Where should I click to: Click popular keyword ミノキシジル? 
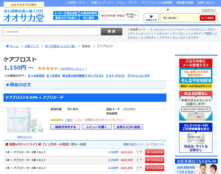point(157,30)
